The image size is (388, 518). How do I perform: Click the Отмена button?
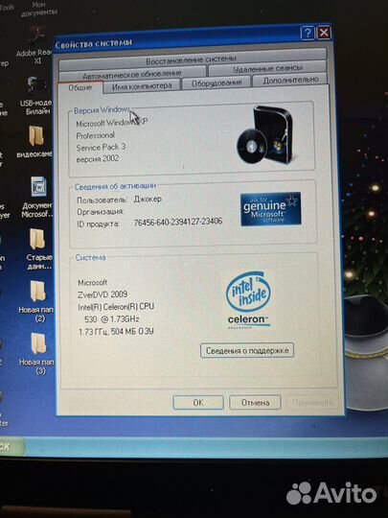(255, 402)
